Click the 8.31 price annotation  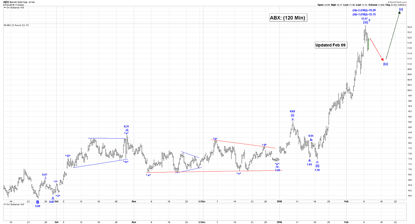127,127
